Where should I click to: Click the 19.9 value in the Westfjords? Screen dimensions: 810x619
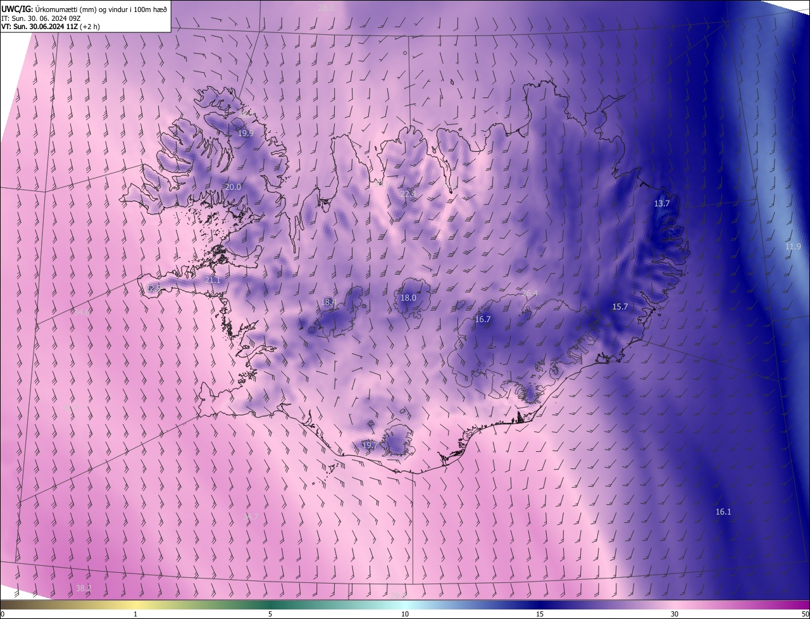(x=246, y=134)
